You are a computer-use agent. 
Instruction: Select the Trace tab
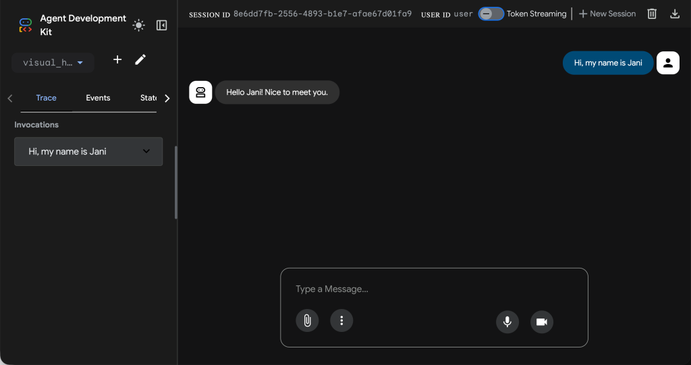click(47, 98)
